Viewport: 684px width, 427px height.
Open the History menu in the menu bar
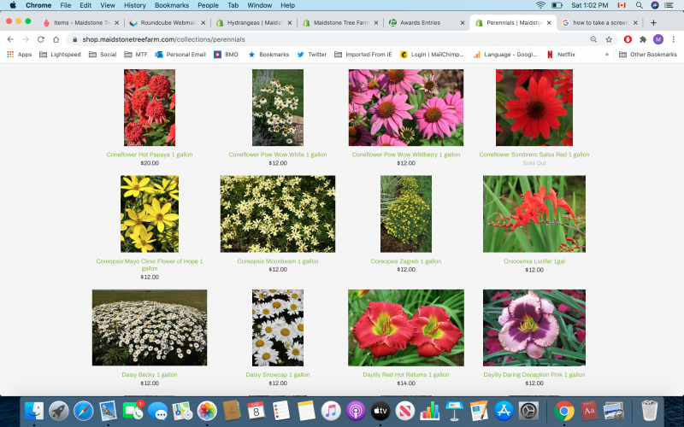coord(134,5)
